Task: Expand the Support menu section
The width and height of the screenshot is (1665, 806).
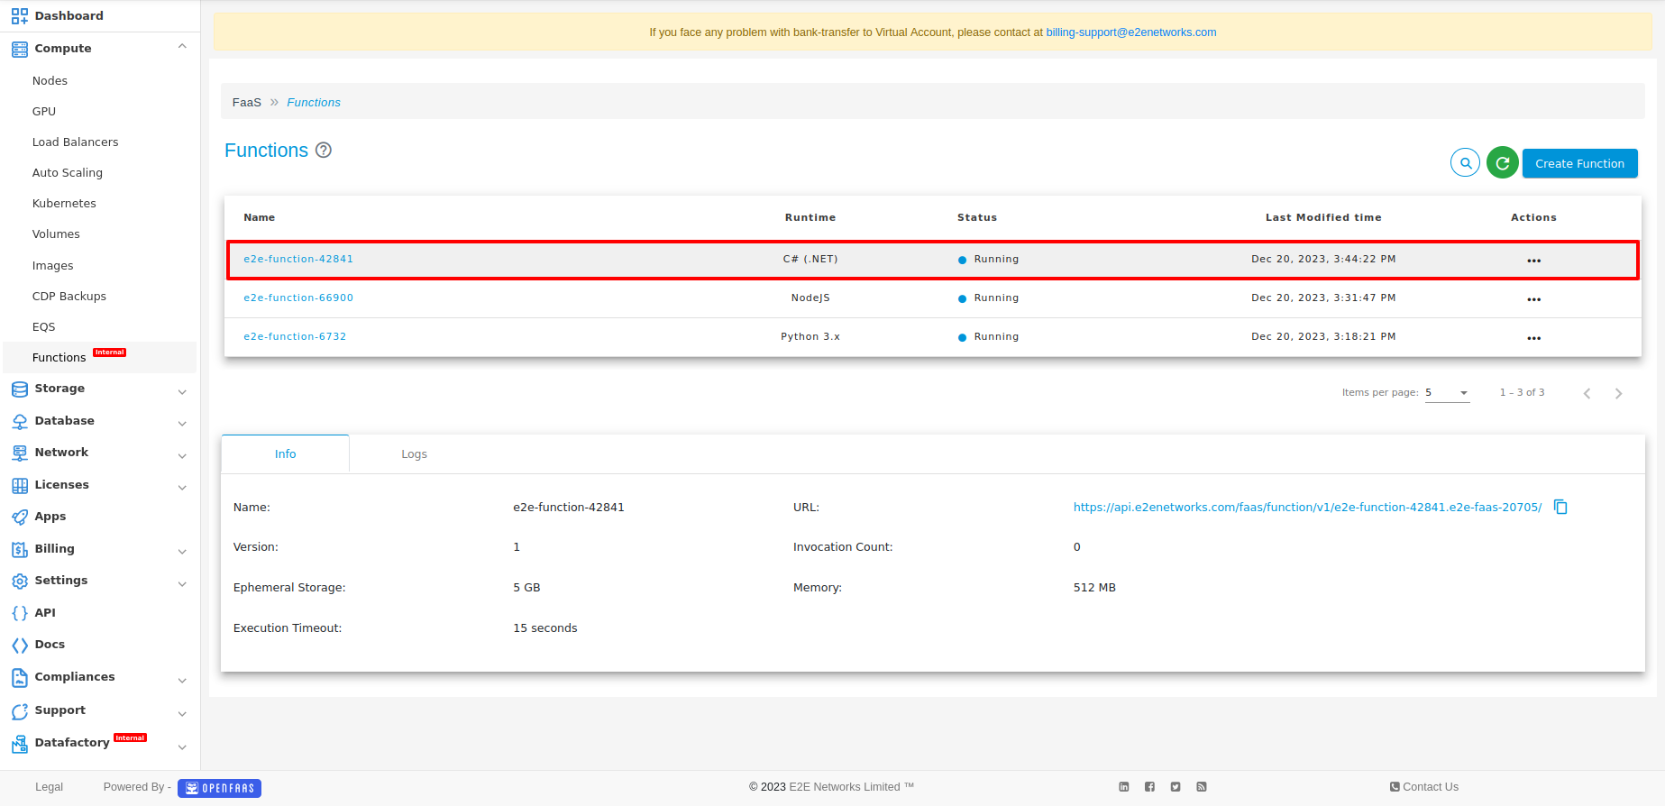Action: pyautogui.click(x=182, y=714)
